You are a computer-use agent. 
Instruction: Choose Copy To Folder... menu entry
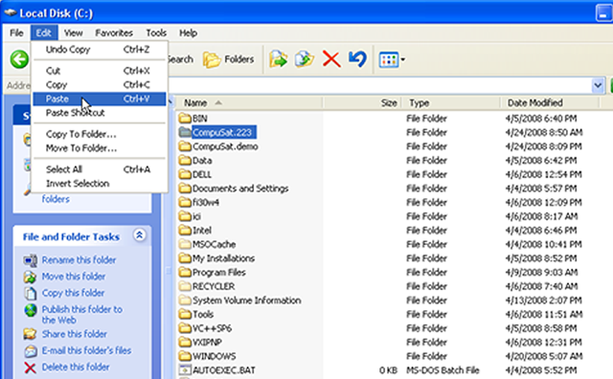[x=100, y=134]
